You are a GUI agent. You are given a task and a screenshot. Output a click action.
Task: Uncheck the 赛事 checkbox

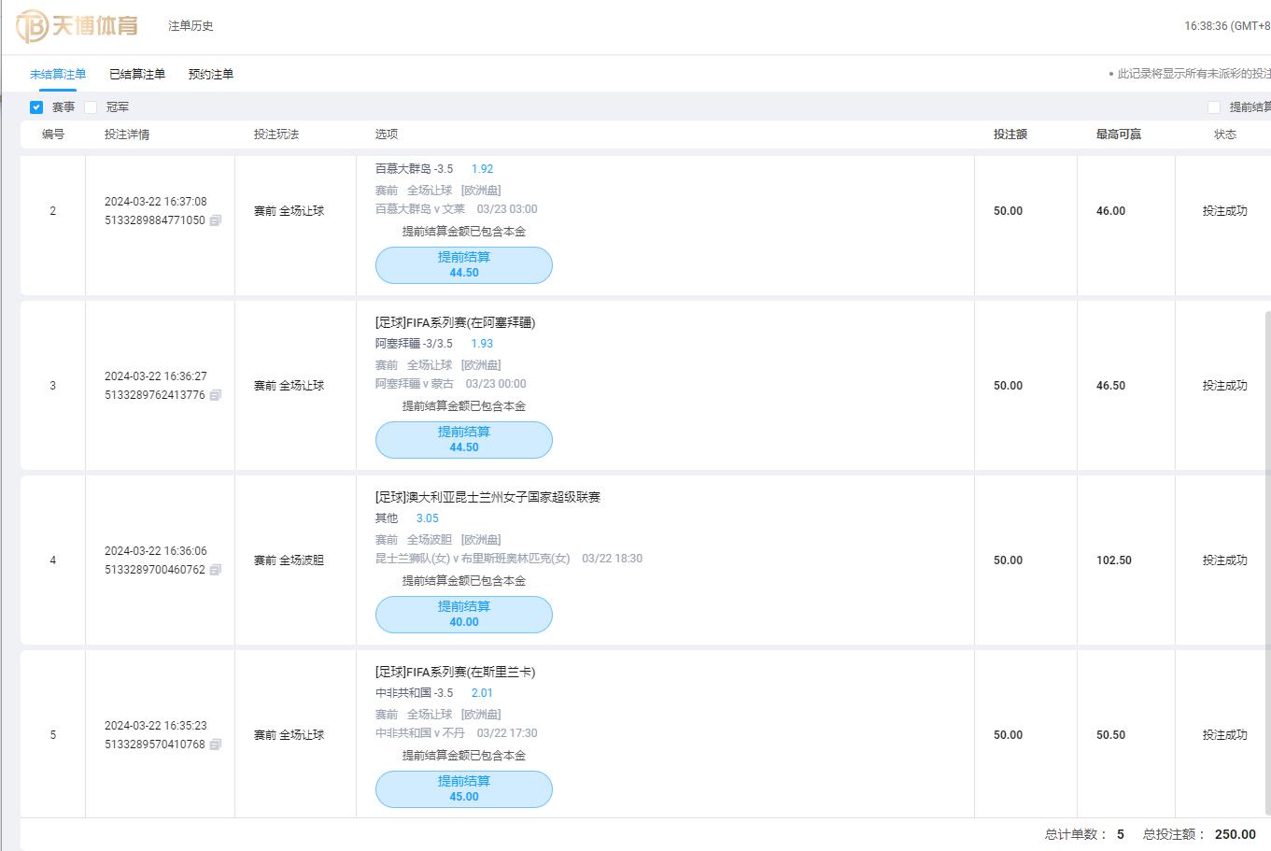[x=36, y=107]
